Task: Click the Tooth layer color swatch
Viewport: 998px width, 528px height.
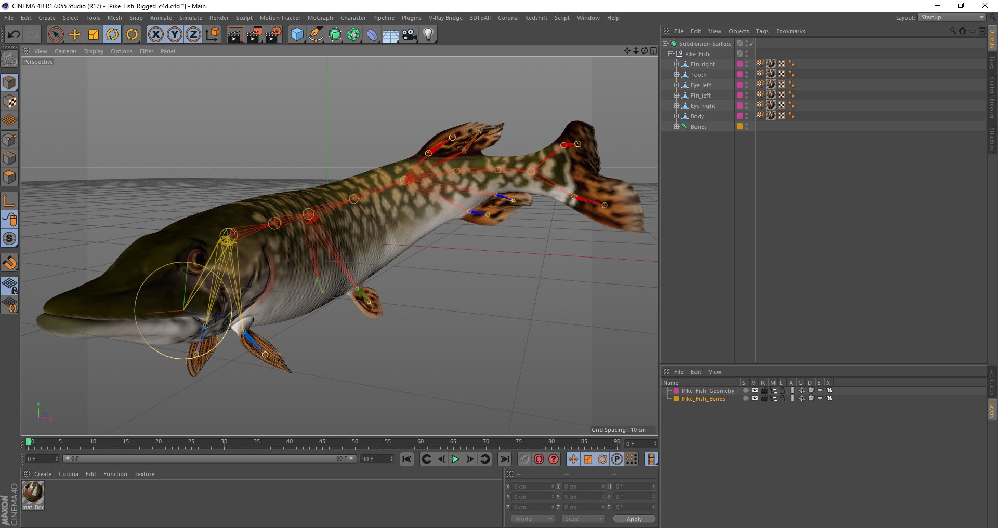Action: click(x=740, y=75)
